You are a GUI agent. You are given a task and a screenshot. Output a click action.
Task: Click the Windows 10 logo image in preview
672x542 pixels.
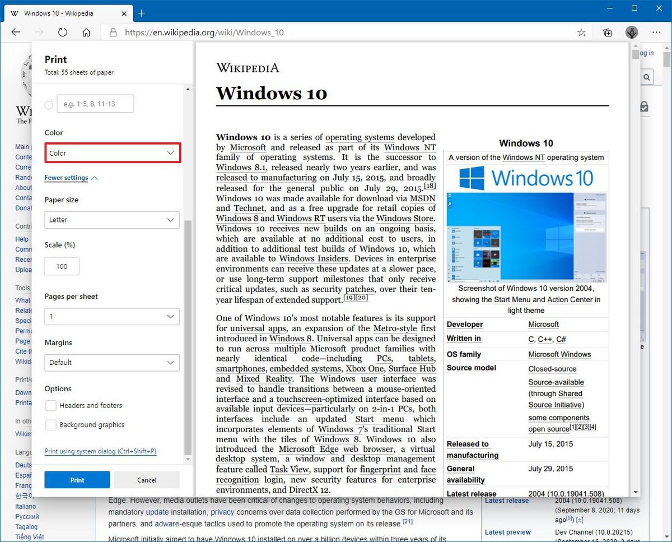[x=526, y=178]
